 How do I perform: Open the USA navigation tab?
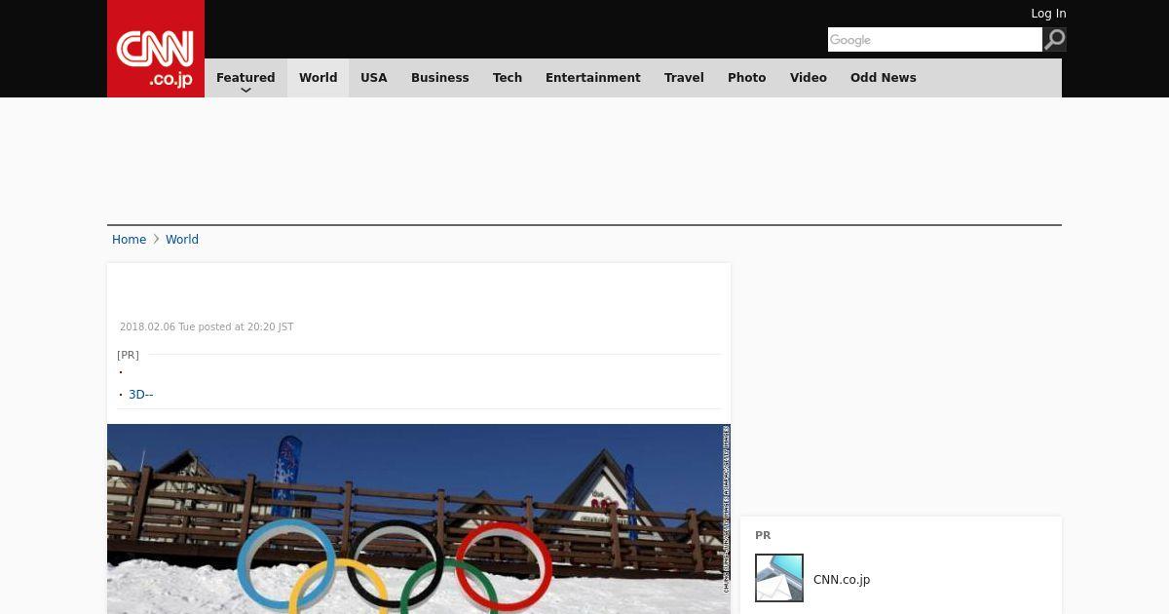(x=374, y=78)
